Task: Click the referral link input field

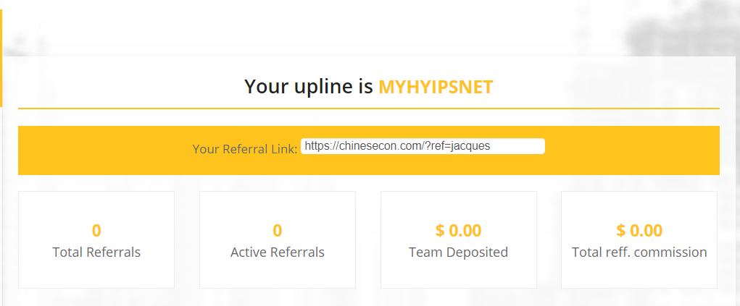Action: [423, 146]
